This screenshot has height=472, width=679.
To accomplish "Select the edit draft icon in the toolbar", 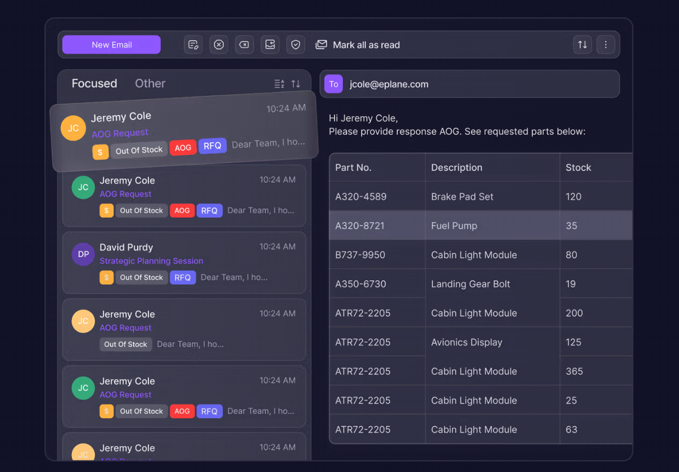I will pos(194,44).
